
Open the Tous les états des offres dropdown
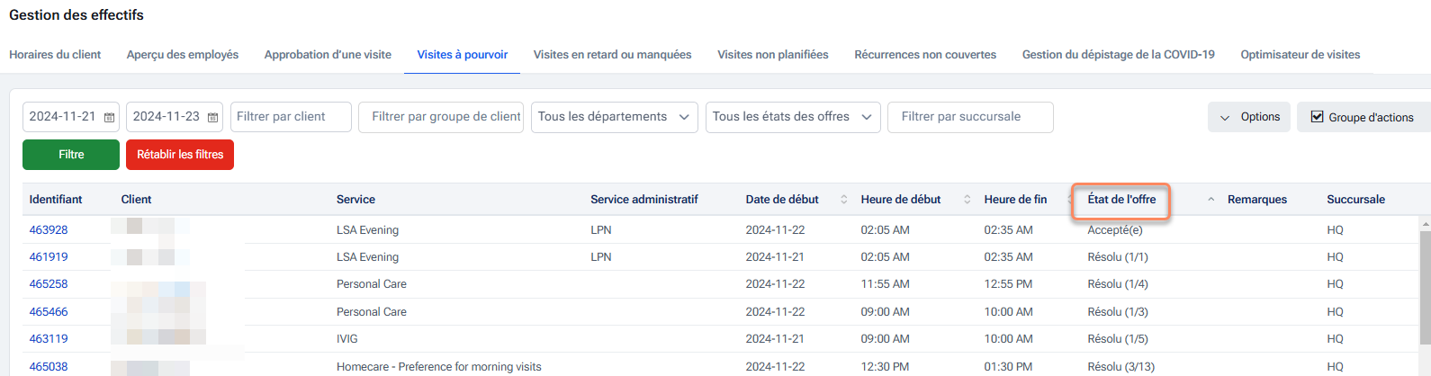[x=792, y=117]
